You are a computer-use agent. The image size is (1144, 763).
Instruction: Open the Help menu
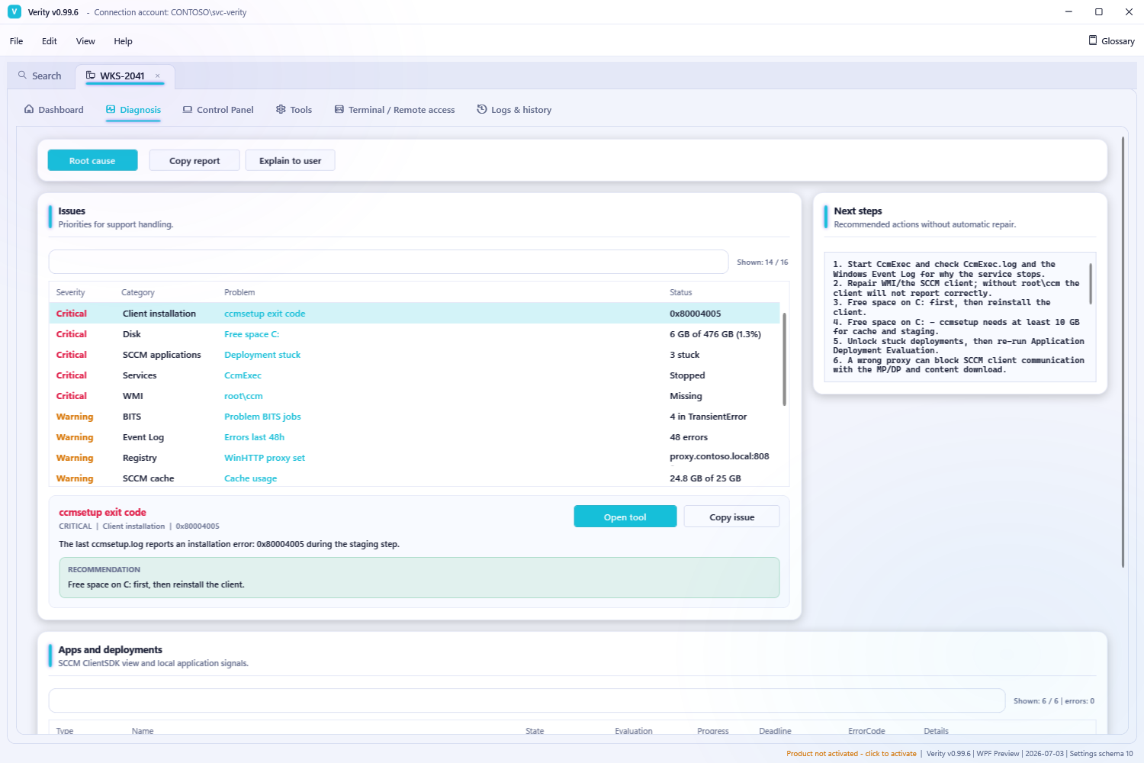click(x=123, y=41)
